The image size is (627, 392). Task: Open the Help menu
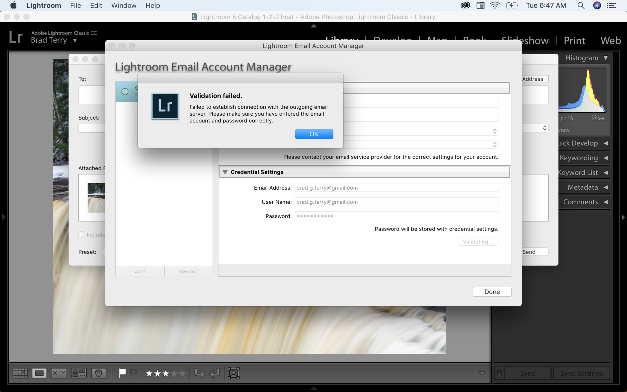[x=153, y=5]
